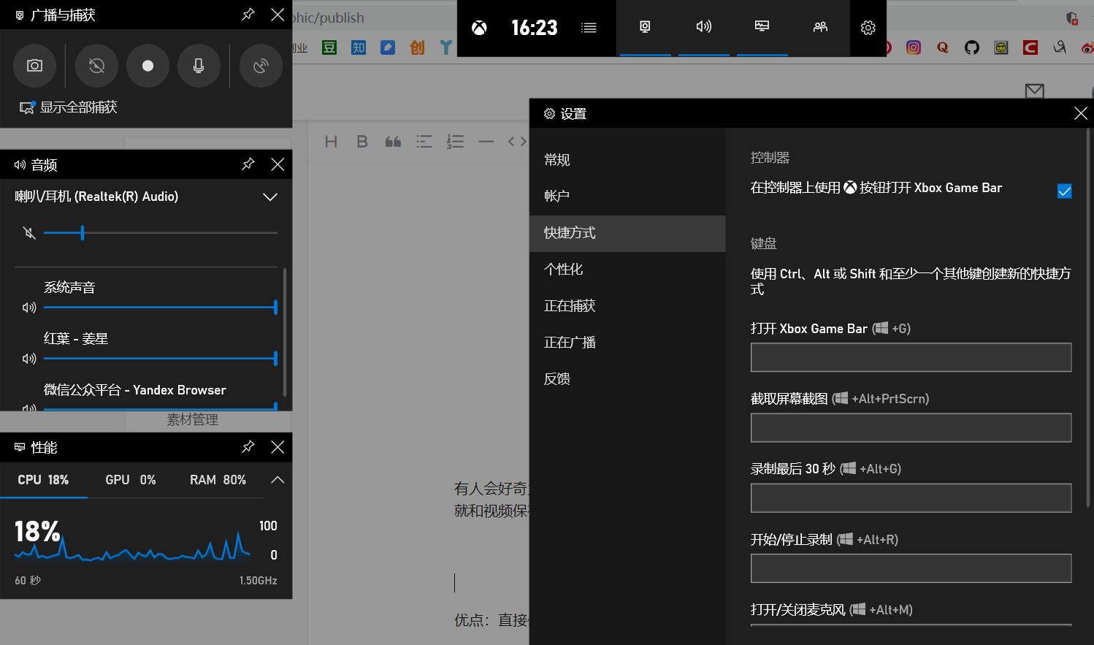Viewport: 1094px width, 645px height.
Task: Take a screenshot using the camera icon
Action: tap(34, 66)
